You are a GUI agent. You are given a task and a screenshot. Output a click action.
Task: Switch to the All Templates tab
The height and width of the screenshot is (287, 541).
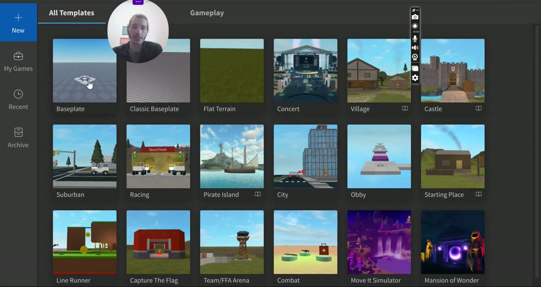coord(71,13)
